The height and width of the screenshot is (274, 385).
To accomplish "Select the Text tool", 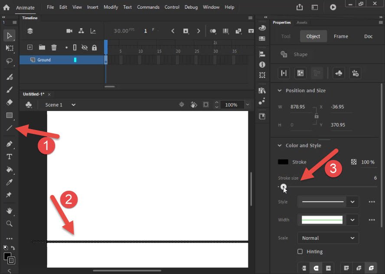I will [10, 157].
